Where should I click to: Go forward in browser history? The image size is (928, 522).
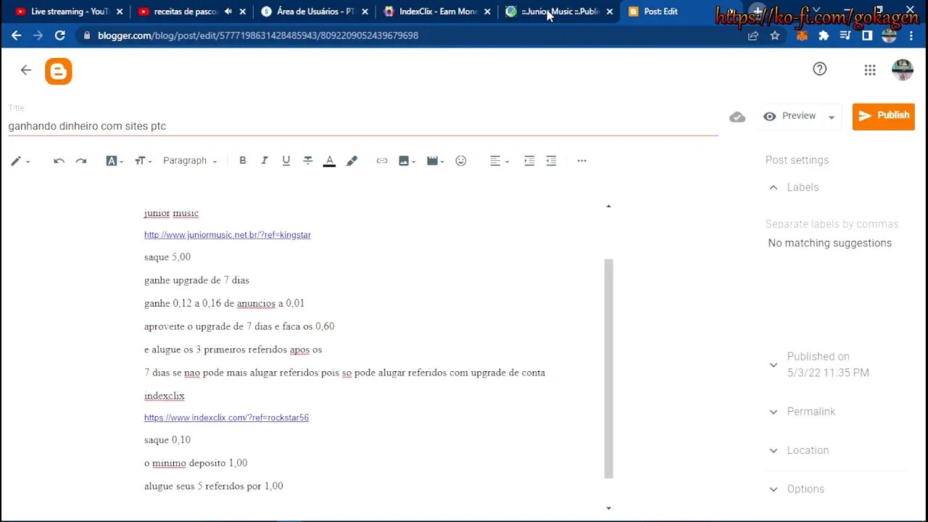(38, 36)
